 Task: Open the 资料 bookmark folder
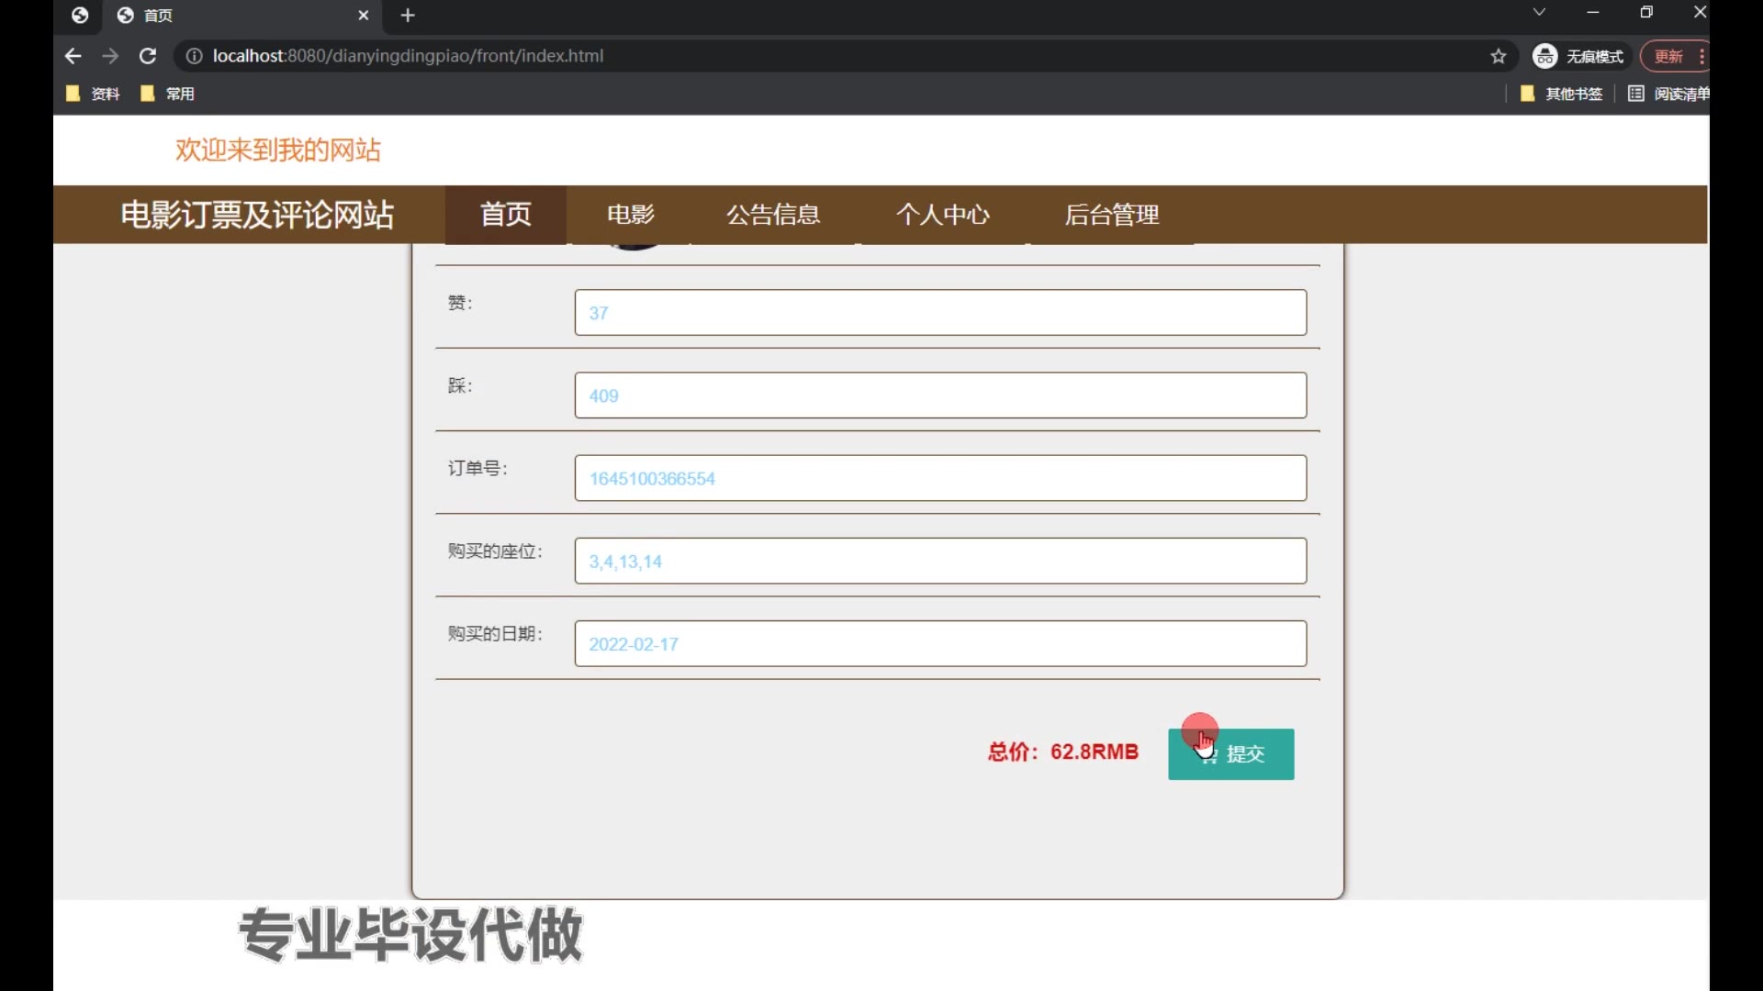coord(94,94)
